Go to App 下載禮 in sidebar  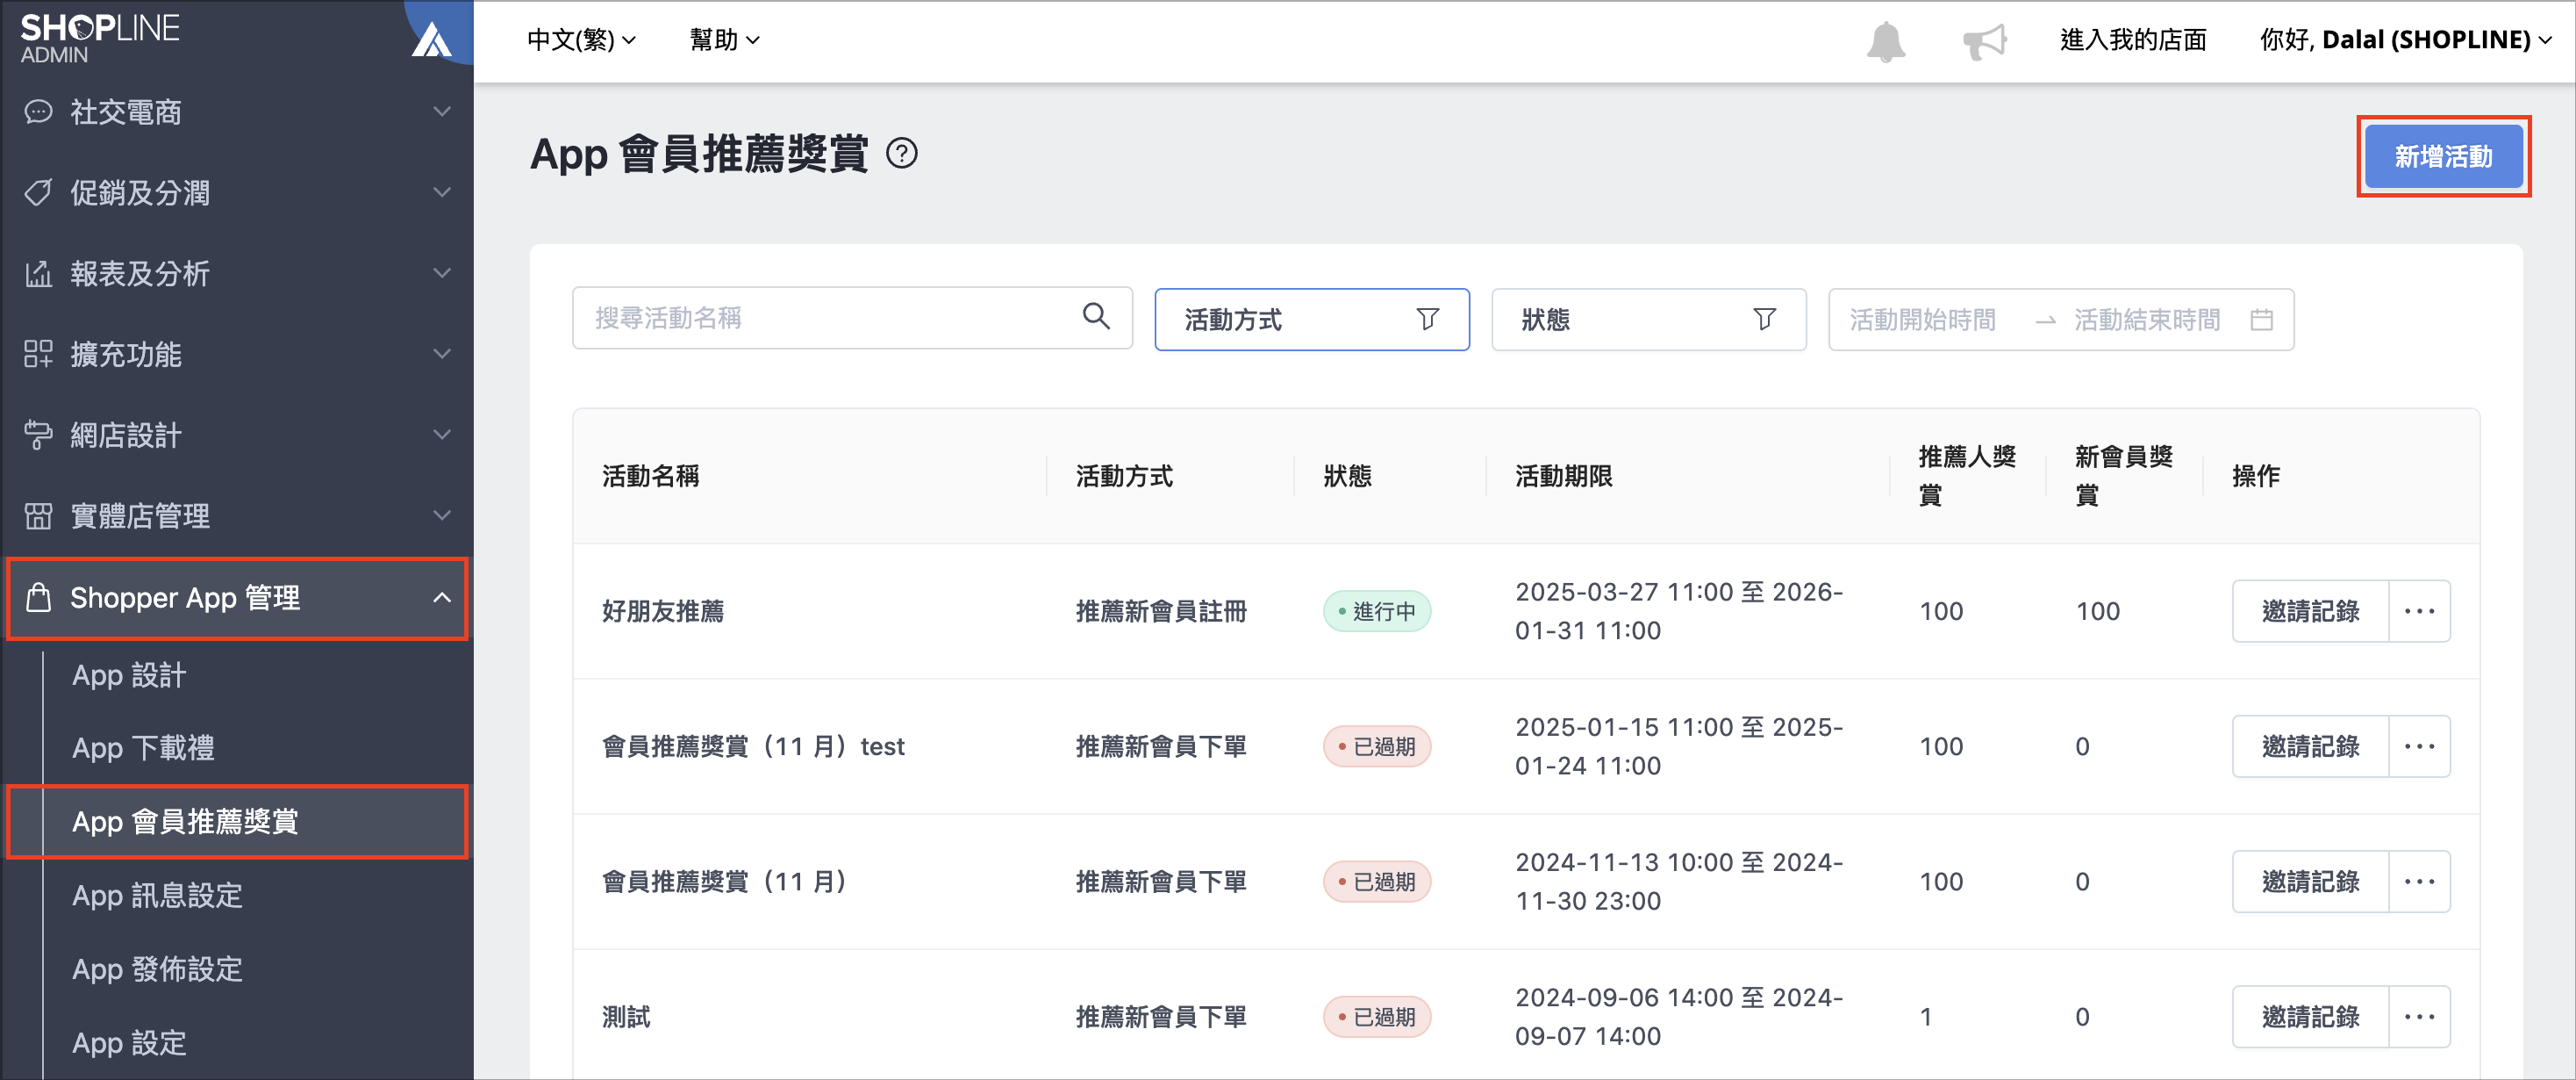[143, 748]
